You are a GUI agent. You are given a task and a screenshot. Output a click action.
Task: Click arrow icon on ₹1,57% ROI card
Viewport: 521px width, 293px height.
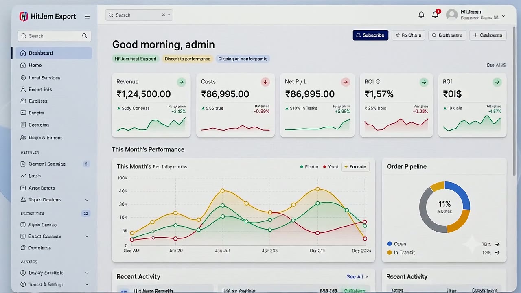[424, 82]
